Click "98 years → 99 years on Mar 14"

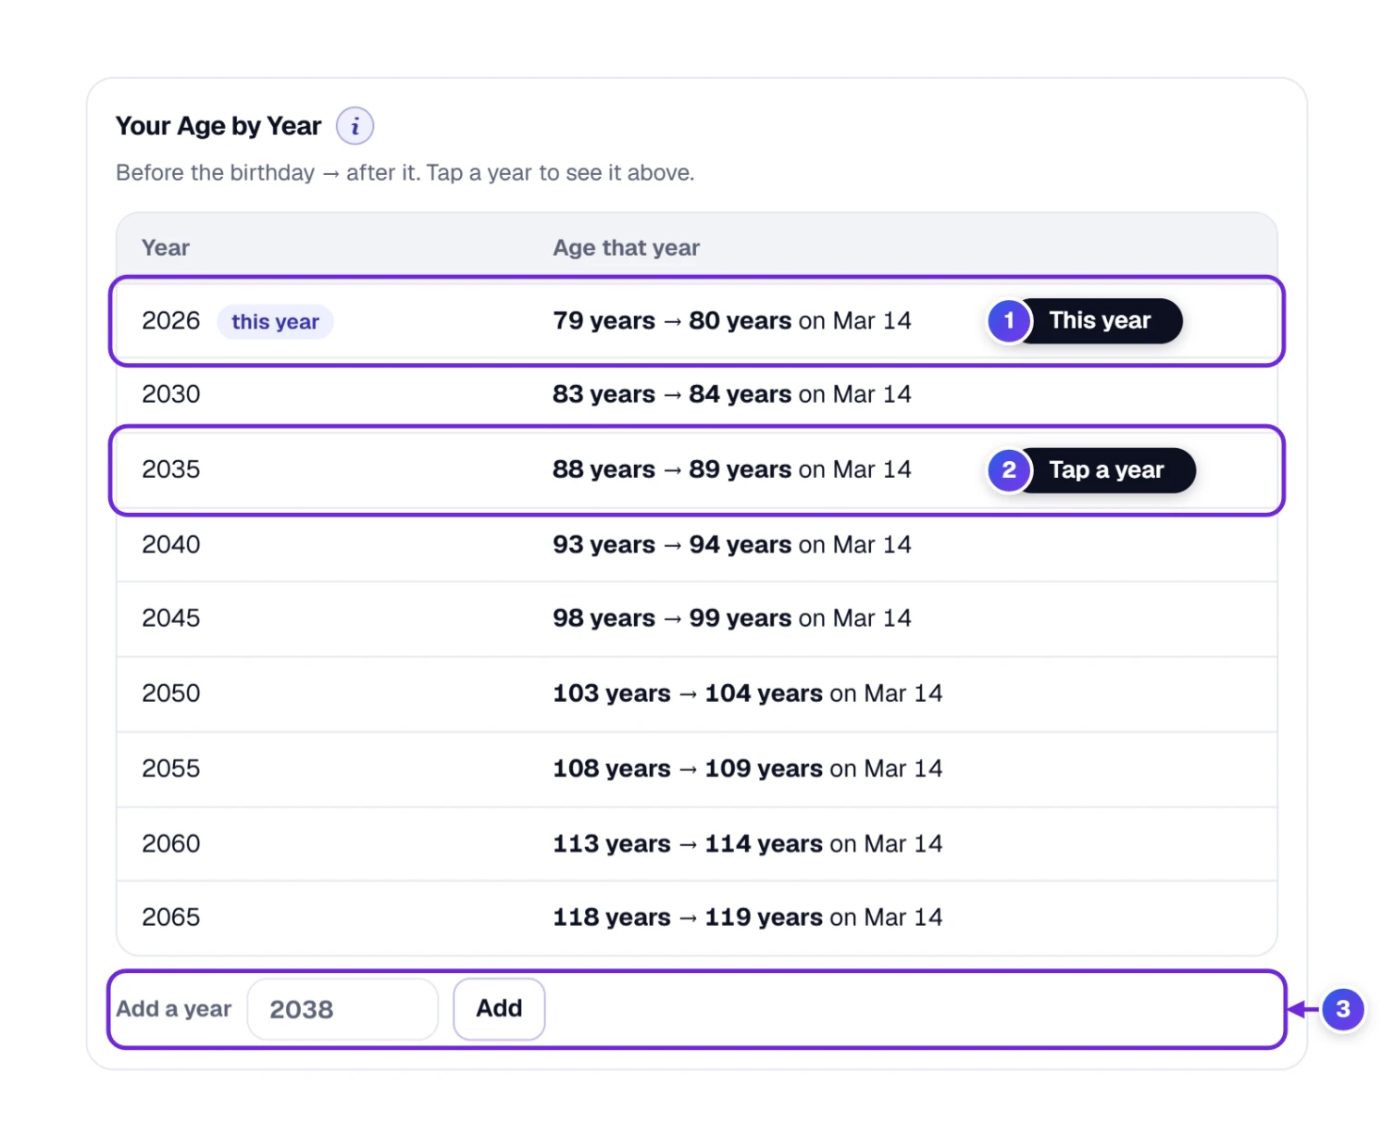point(732,618)
